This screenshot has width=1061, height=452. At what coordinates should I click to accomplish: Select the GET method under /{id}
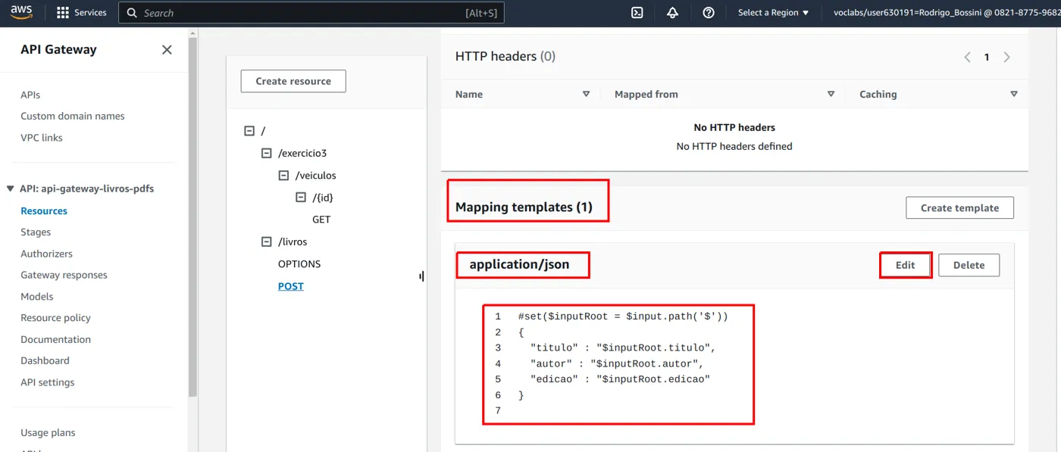(321, 220)
